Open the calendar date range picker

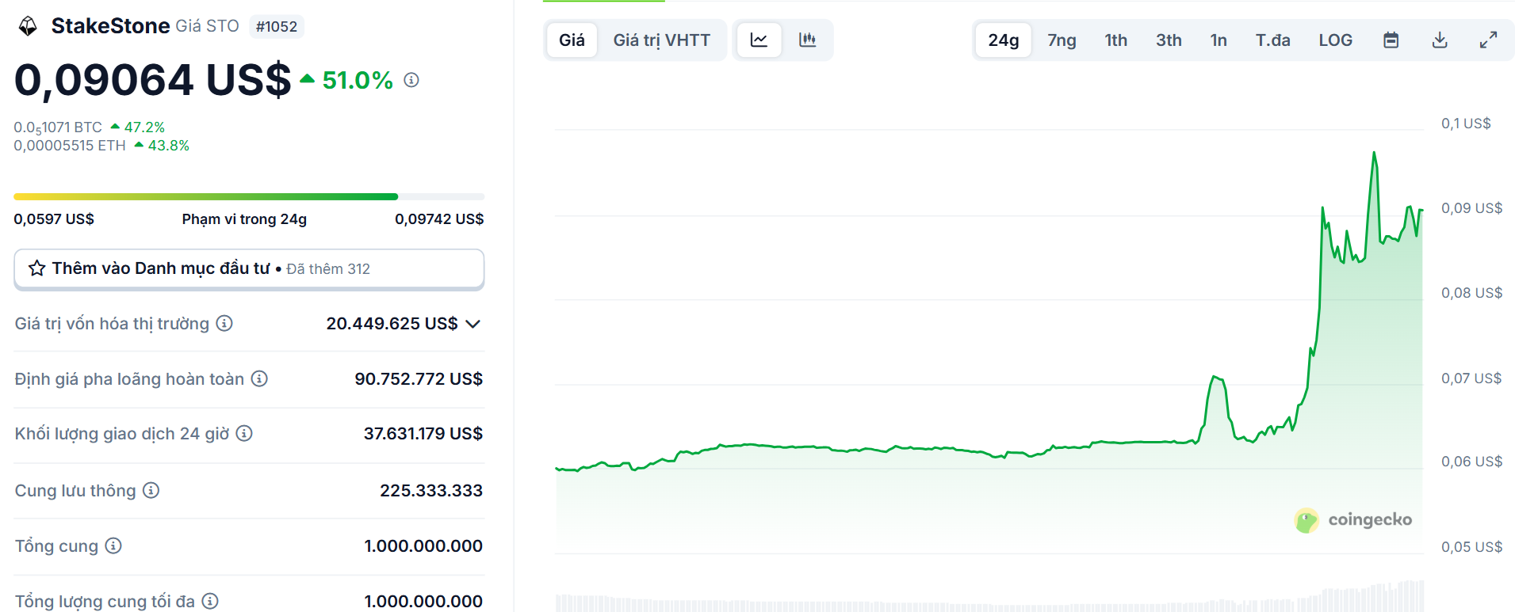(x=1391, y=40)
